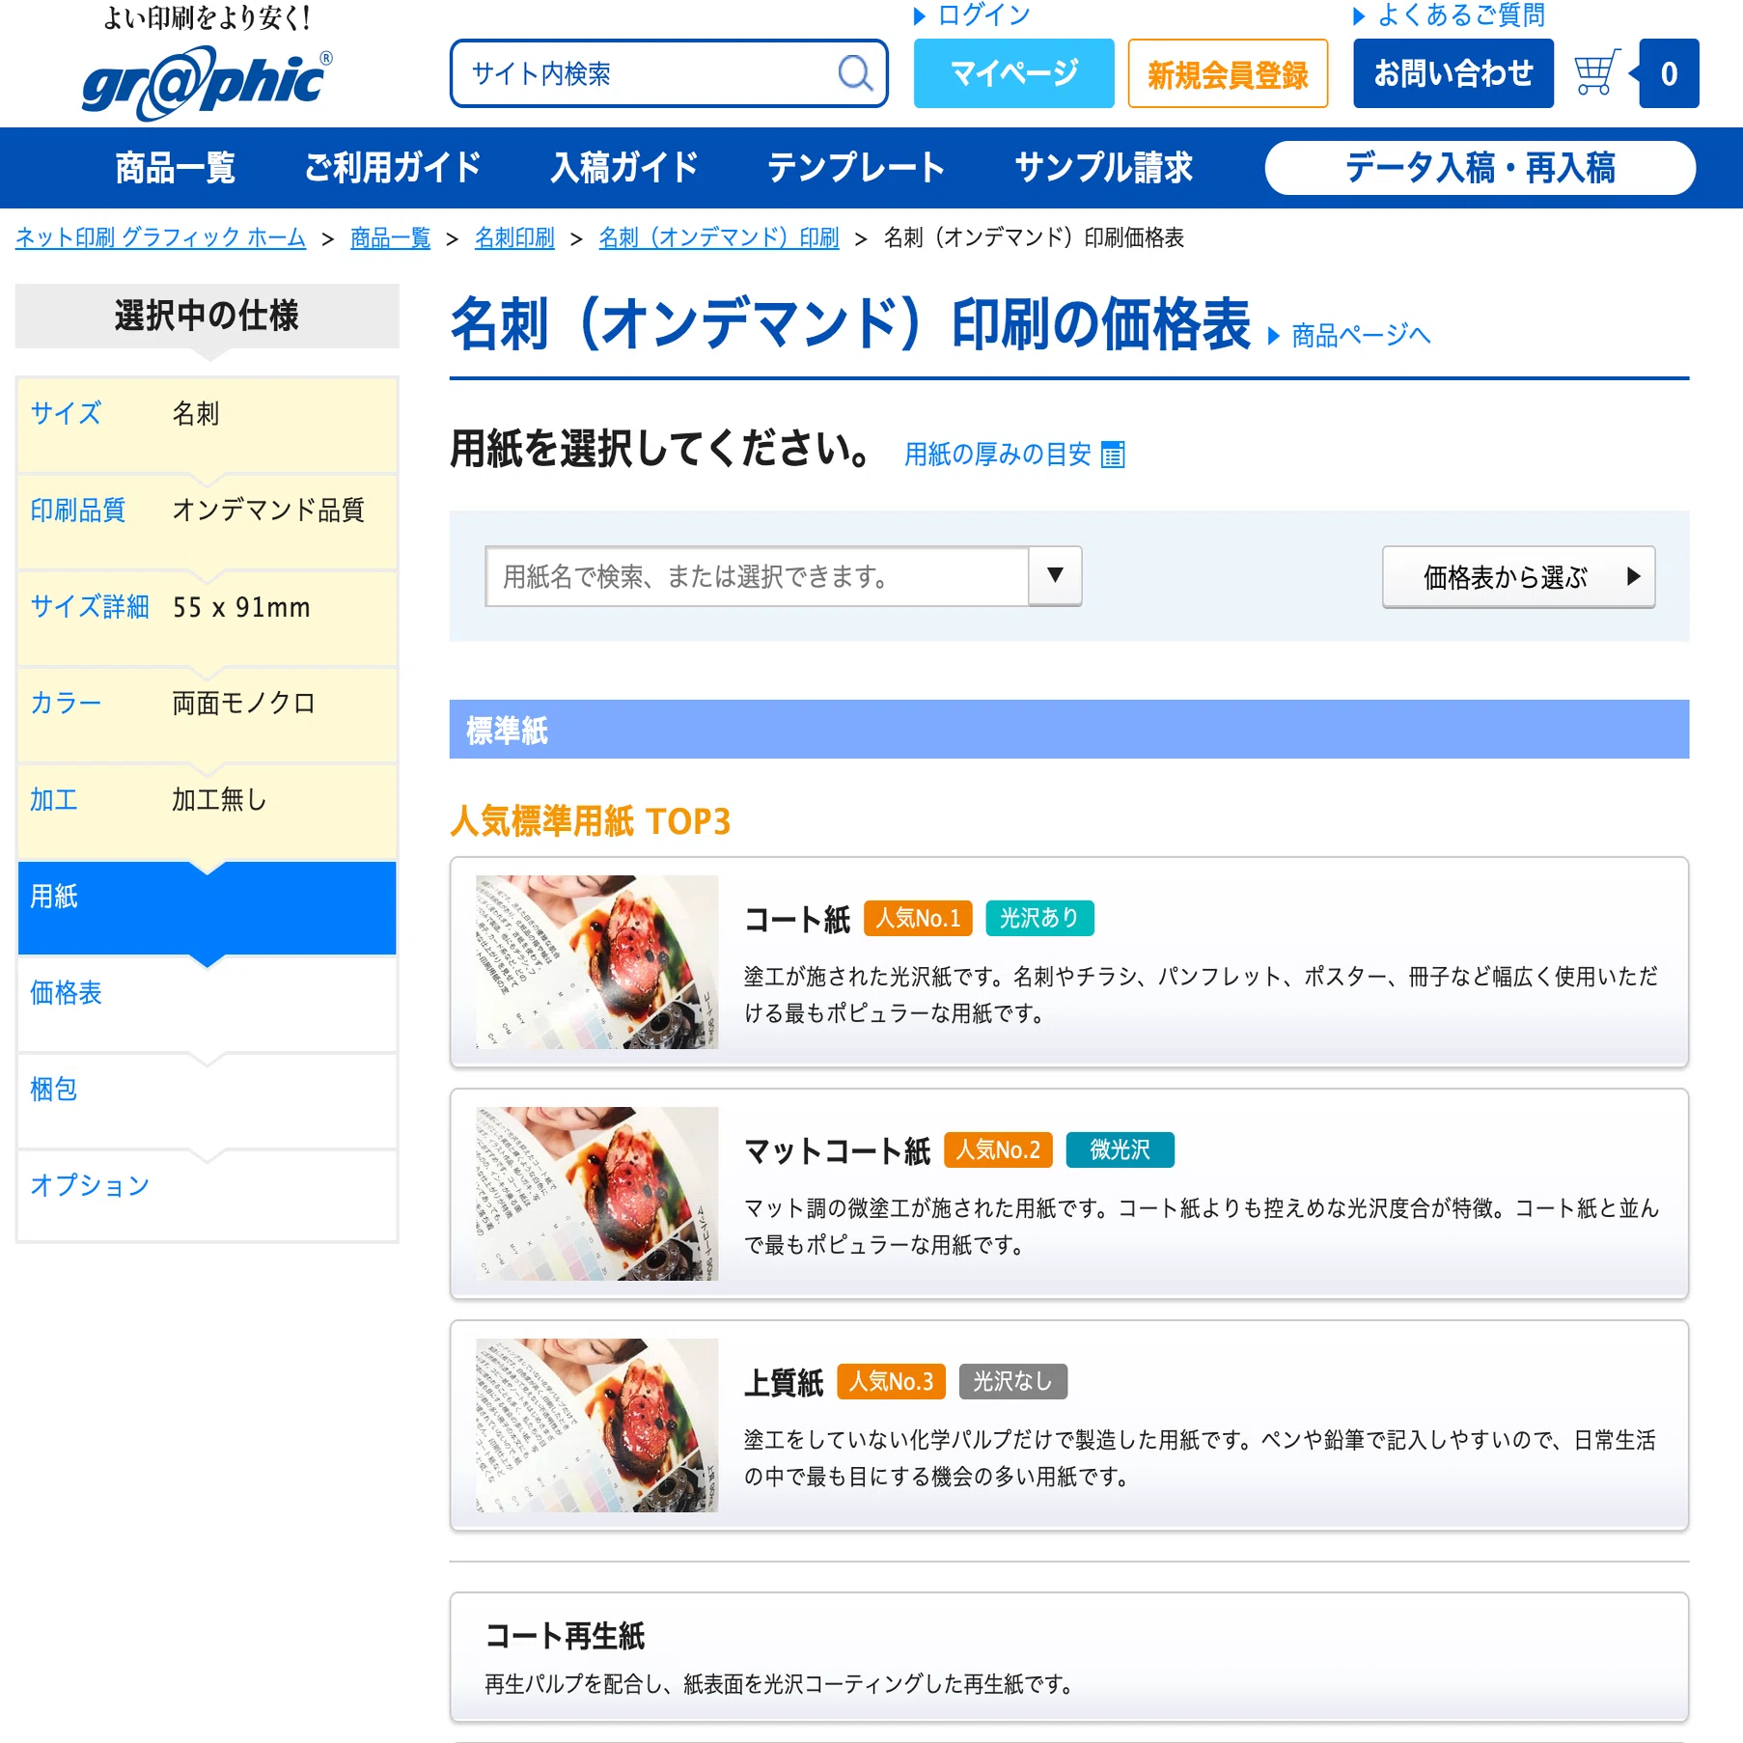The height and width of the screenshot is (1743, 1743).
Task: Select the サイズ spec row
Action: [x=207, y=425]
